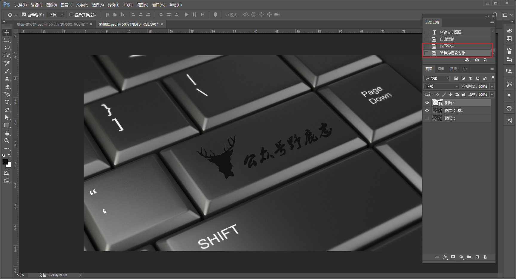
Task: Change screen mode icon in toolbox
Action: [7, 181]
